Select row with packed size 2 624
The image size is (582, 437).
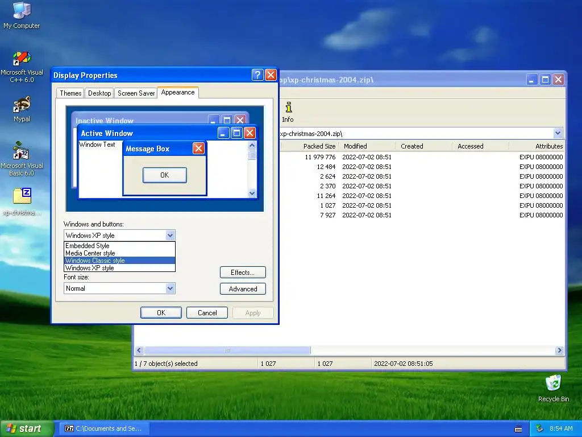pos(422,176)
